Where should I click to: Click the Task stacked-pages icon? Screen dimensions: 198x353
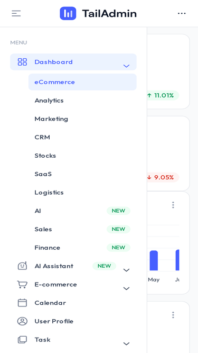(22, 340)
